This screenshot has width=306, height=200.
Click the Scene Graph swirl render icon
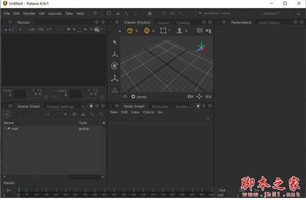tap(7, 114)
